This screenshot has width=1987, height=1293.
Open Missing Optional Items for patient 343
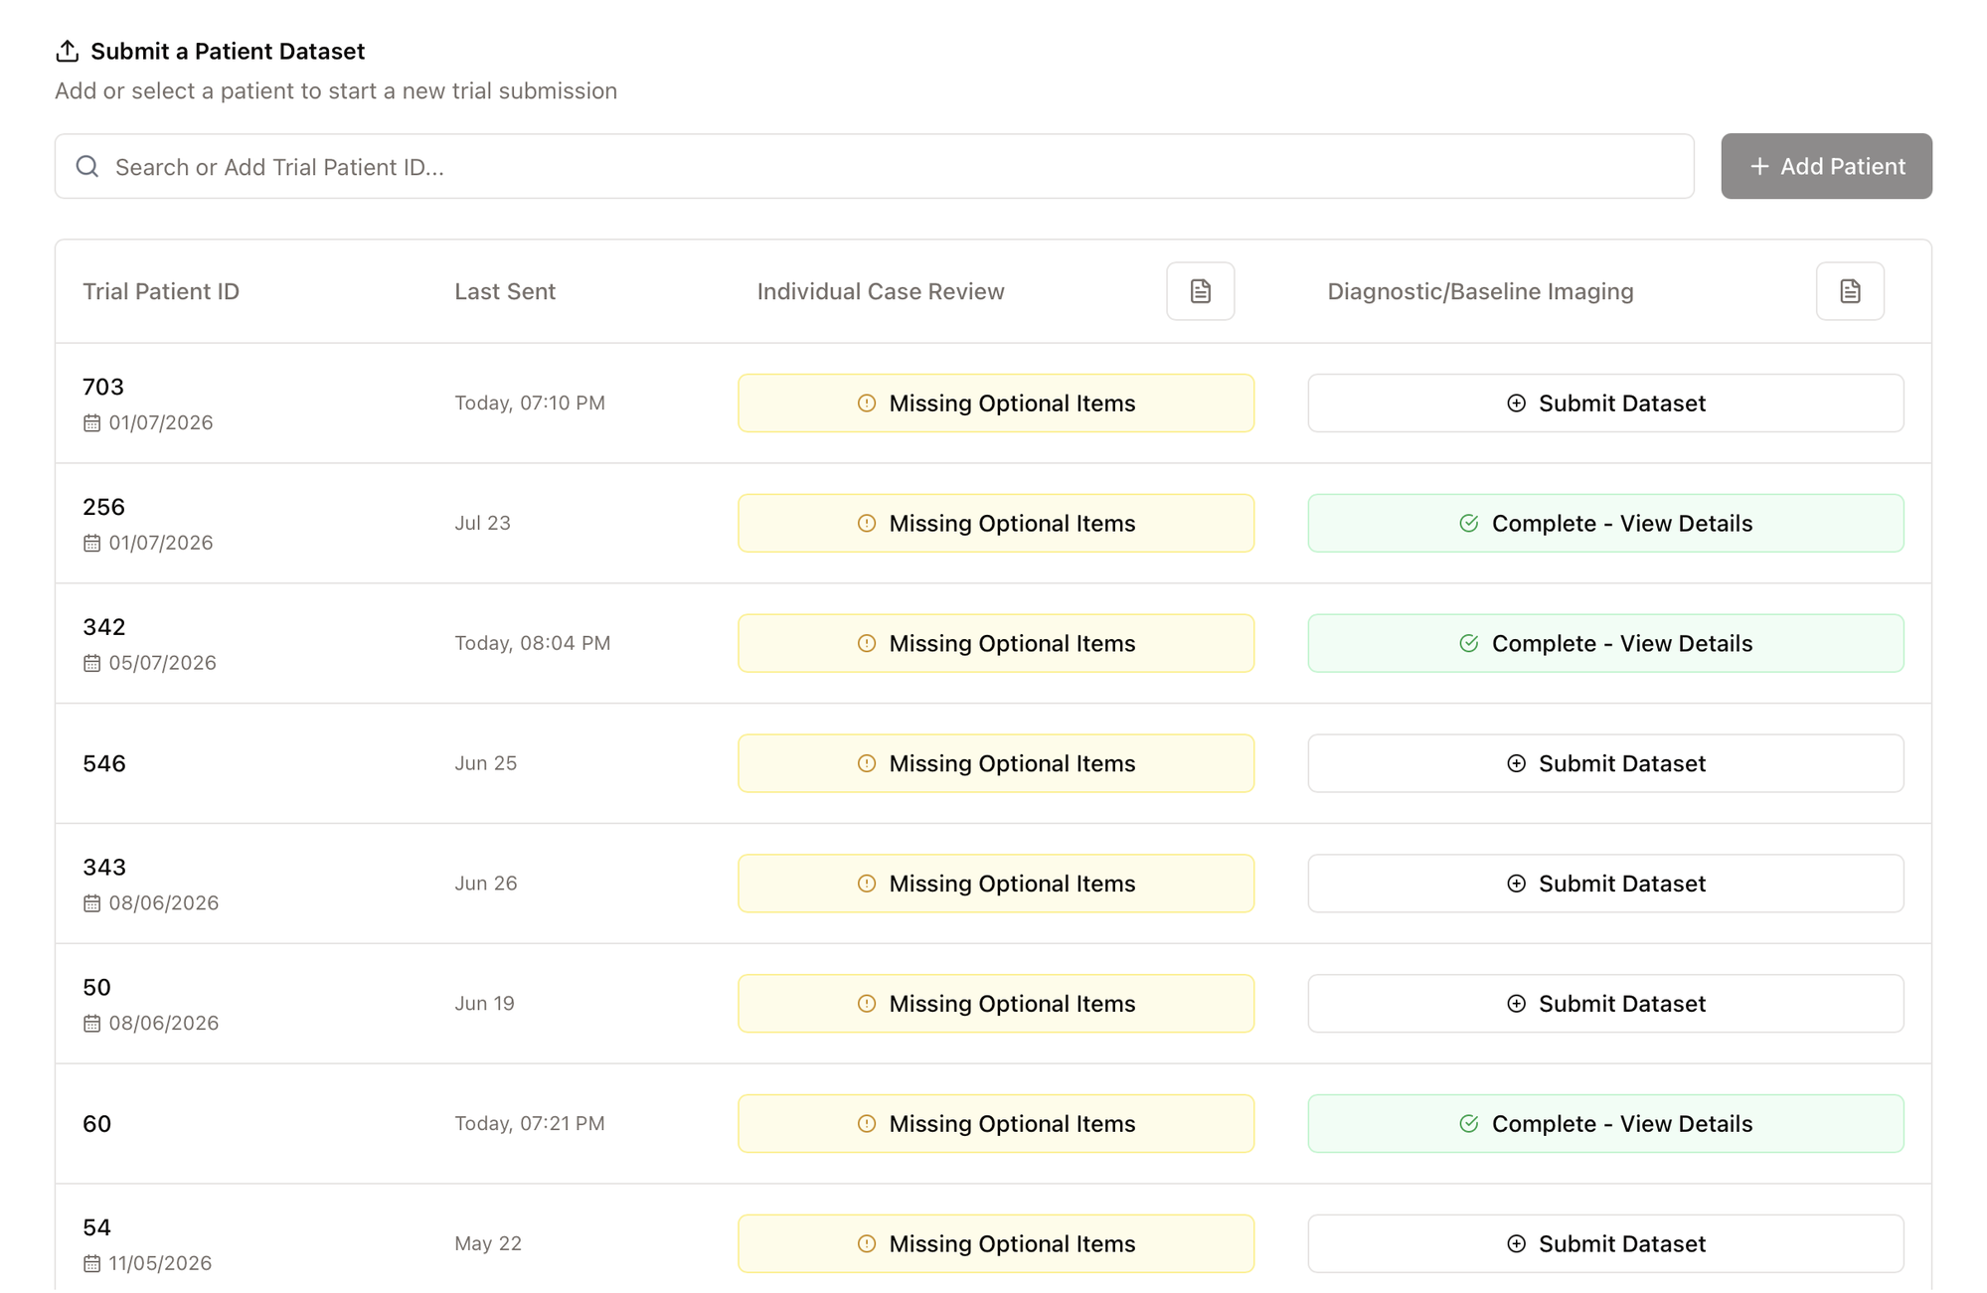[x=996, y=884]
